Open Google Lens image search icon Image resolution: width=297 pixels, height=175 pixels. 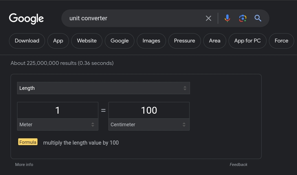[243, 18]
